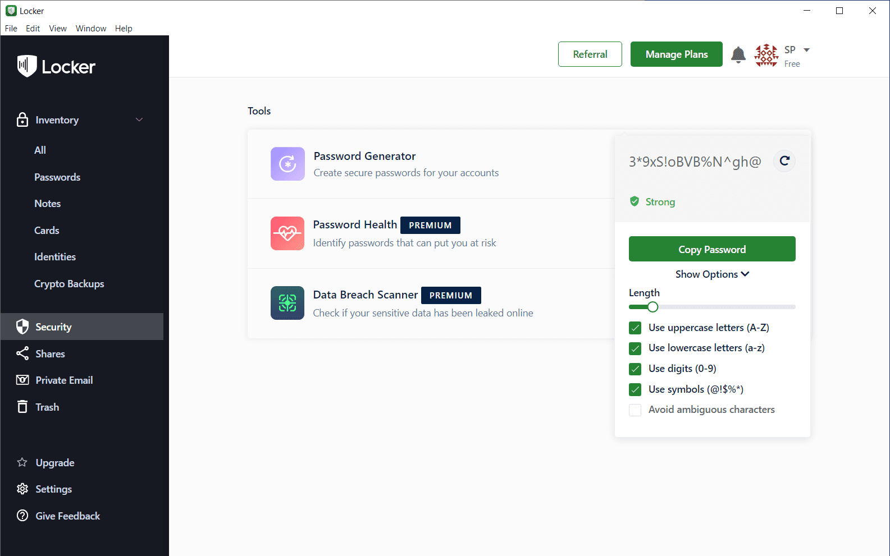This screenshot has width=890, height=556.
Task: Toggle the Use symbols checkbox
Action: pyautogui.click(x=635, y=389)
